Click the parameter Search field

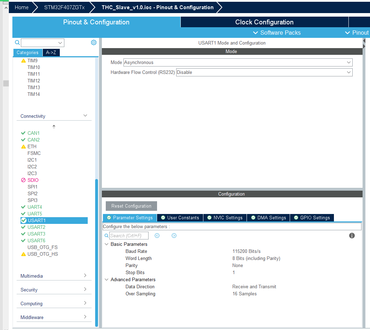click(129, 236)
